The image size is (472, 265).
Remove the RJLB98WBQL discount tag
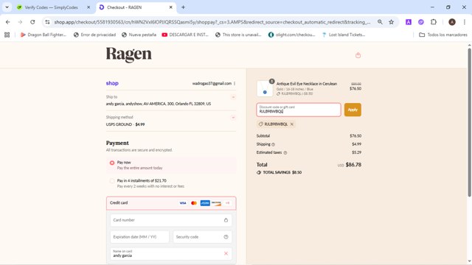tap(292, 124)
